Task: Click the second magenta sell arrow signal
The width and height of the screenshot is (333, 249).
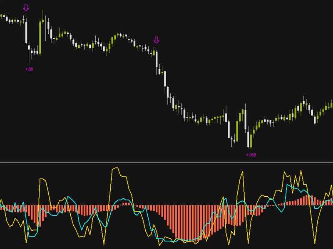Action: tap(157, 40)
